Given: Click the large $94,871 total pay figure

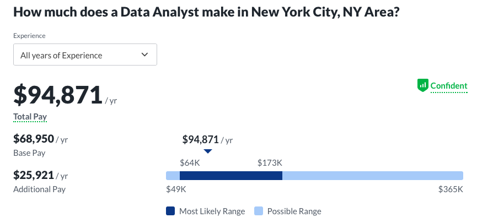Looking at the screenshot, I should 58,94.
